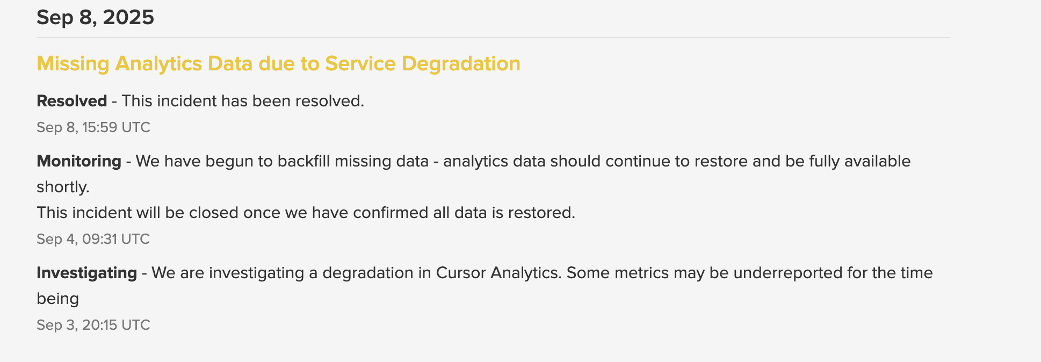1041x362 pixels.
Task: Click 'We have begun to backfill missing data'
Action: (x=282, y=161)
